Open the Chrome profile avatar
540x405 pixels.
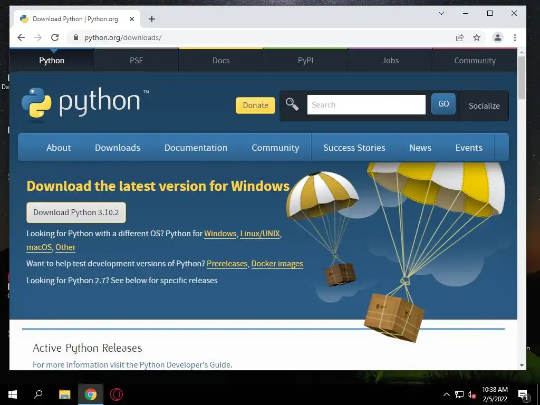pyautogui.click(x=498, y=37)
